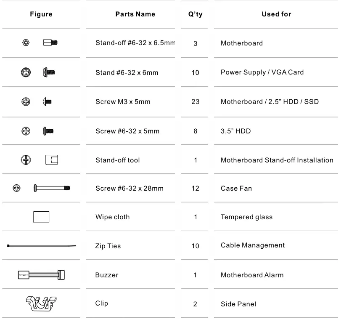
Task: Click the wipe cloth rectangle figure
Action: [41, 217]
